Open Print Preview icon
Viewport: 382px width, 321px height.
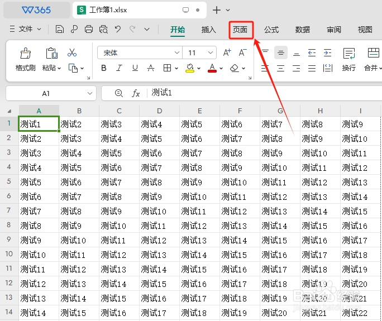(103, 29)
